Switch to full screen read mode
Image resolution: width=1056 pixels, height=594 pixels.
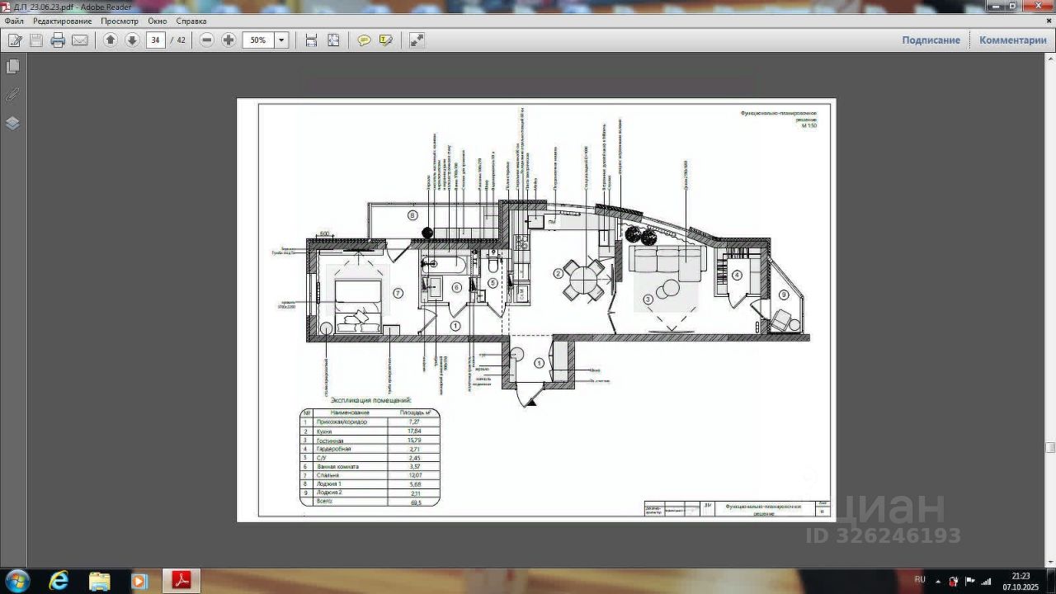point(417,40)
